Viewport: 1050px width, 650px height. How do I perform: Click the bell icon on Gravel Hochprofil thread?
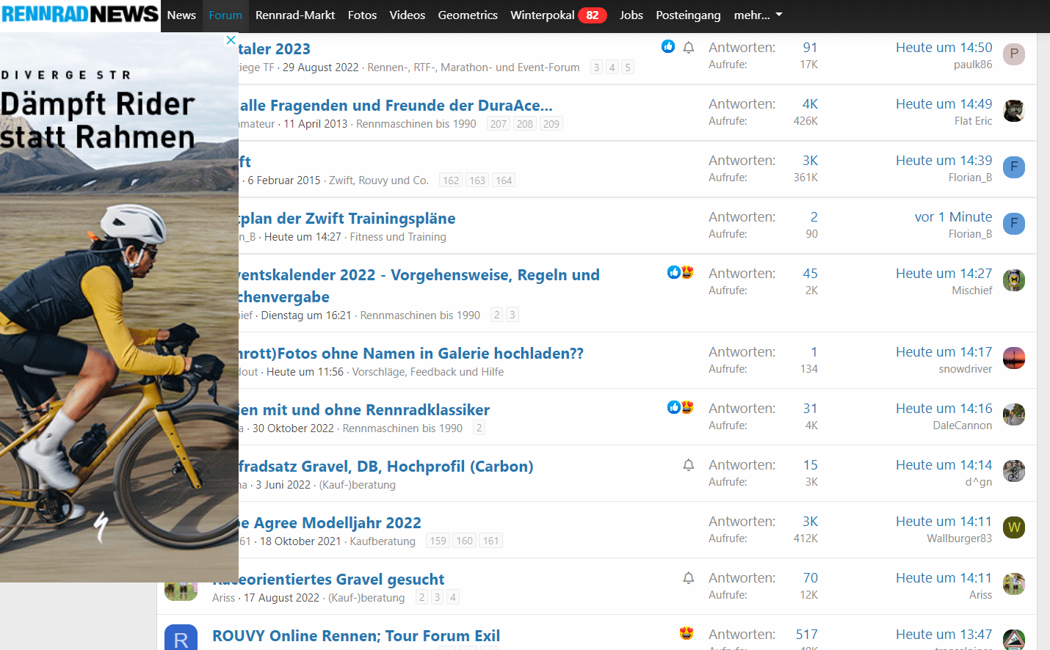[x=689, y=465]
